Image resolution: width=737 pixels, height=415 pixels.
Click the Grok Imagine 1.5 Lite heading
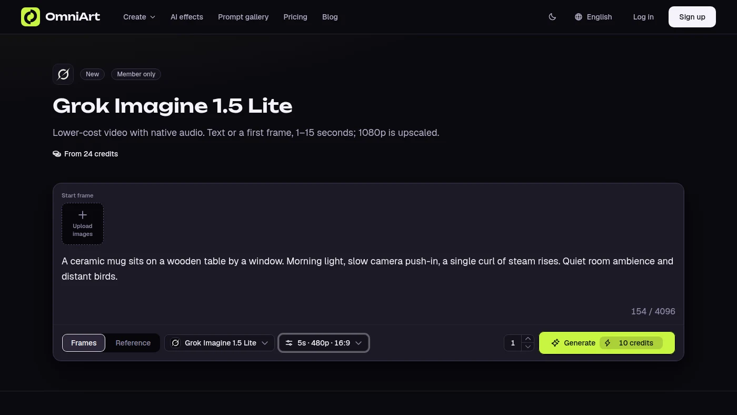(173, 106)
